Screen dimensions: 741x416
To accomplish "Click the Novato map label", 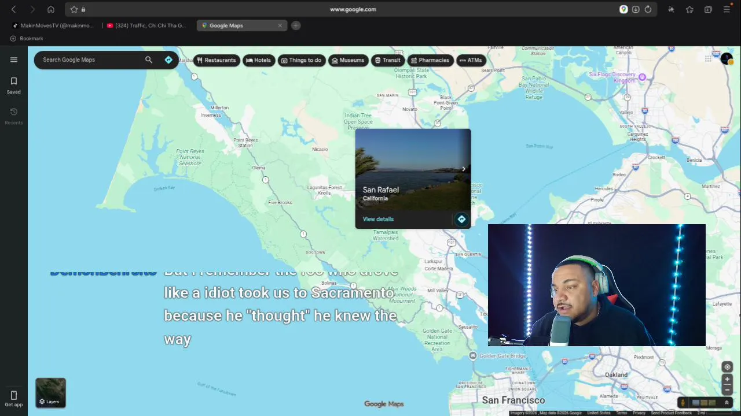I will (410, 109).
